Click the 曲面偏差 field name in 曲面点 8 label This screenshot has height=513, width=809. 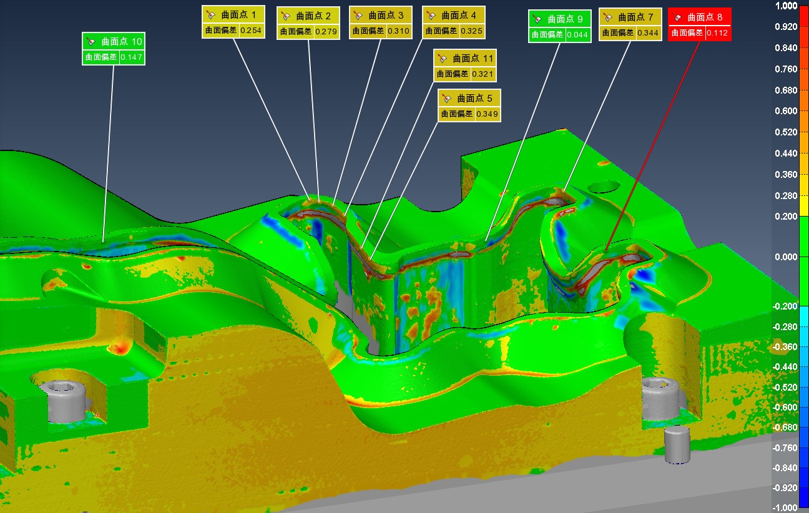click(x=687, y=34)
